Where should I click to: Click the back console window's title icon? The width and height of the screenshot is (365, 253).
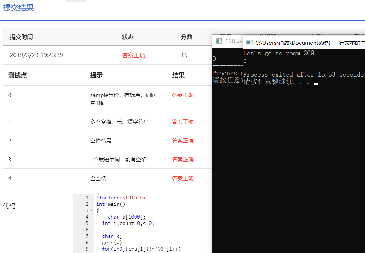click(219, 41)
